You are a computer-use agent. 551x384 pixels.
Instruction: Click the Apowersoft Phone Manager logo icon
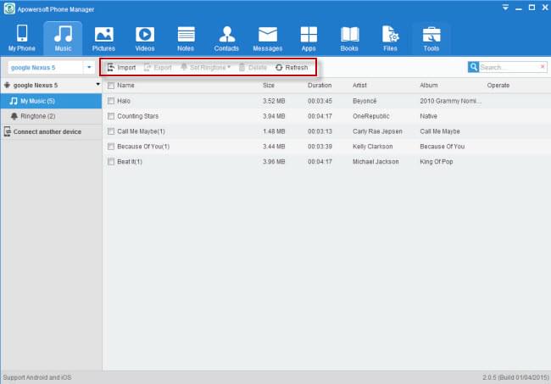click(9, 8)
